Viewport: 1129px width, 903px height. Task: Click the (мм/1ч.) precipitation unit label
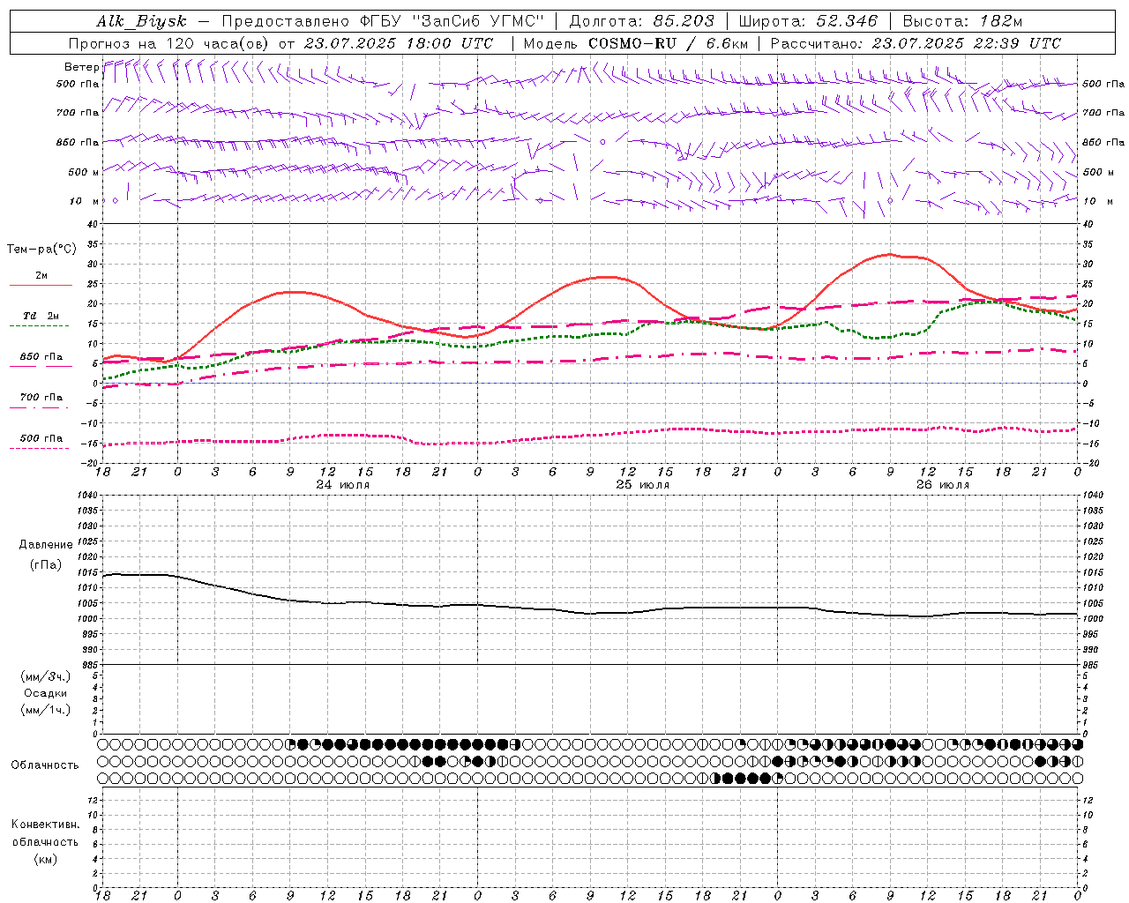46,710
